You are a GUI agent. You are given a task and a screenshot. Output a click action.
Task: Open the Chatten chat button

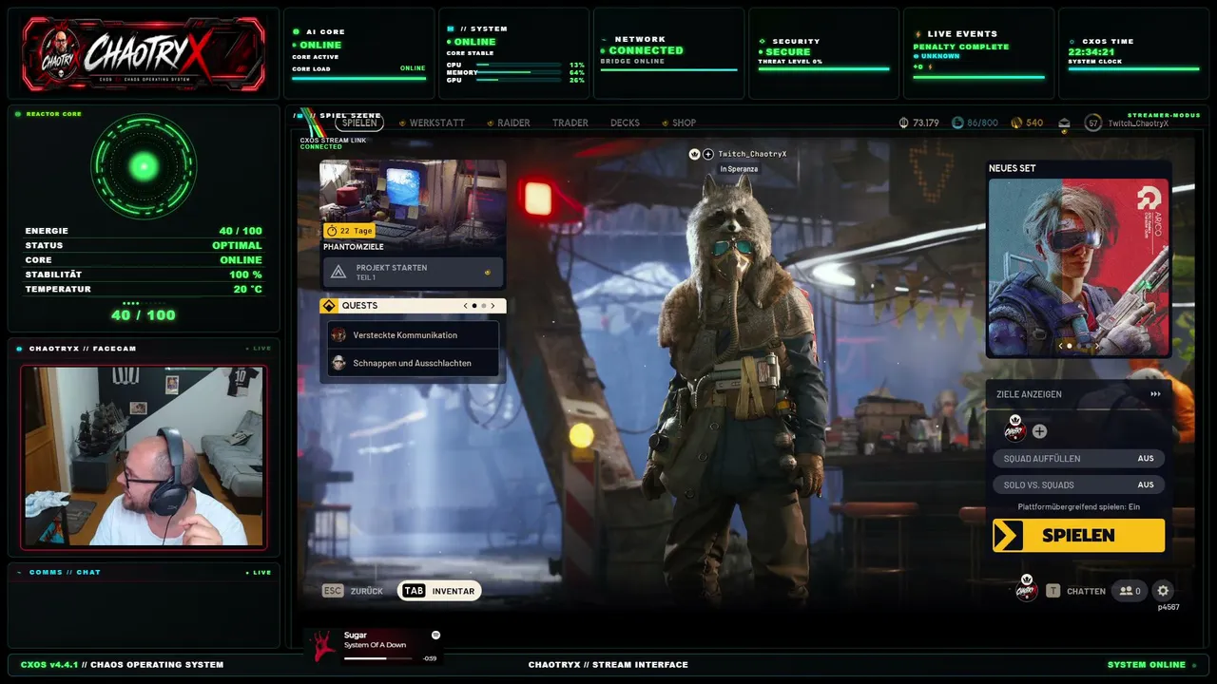1078,591
